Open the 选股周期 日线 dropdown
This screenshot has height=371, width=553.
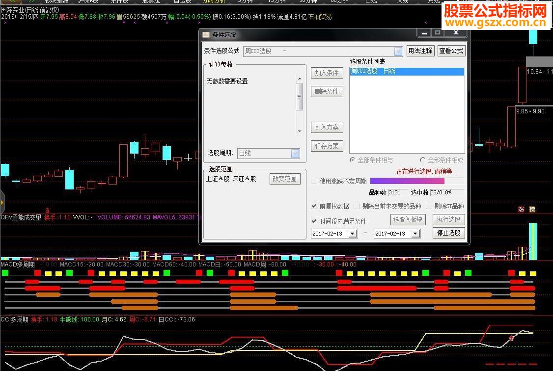point(295,153)
